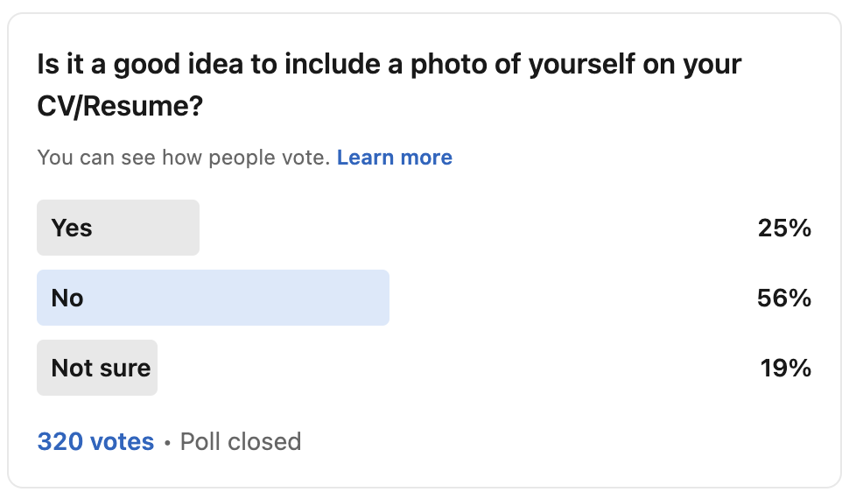The width and height of the screenshot is (849, 499).
Task: Select the No poll option bar
Action: (213, 298)
